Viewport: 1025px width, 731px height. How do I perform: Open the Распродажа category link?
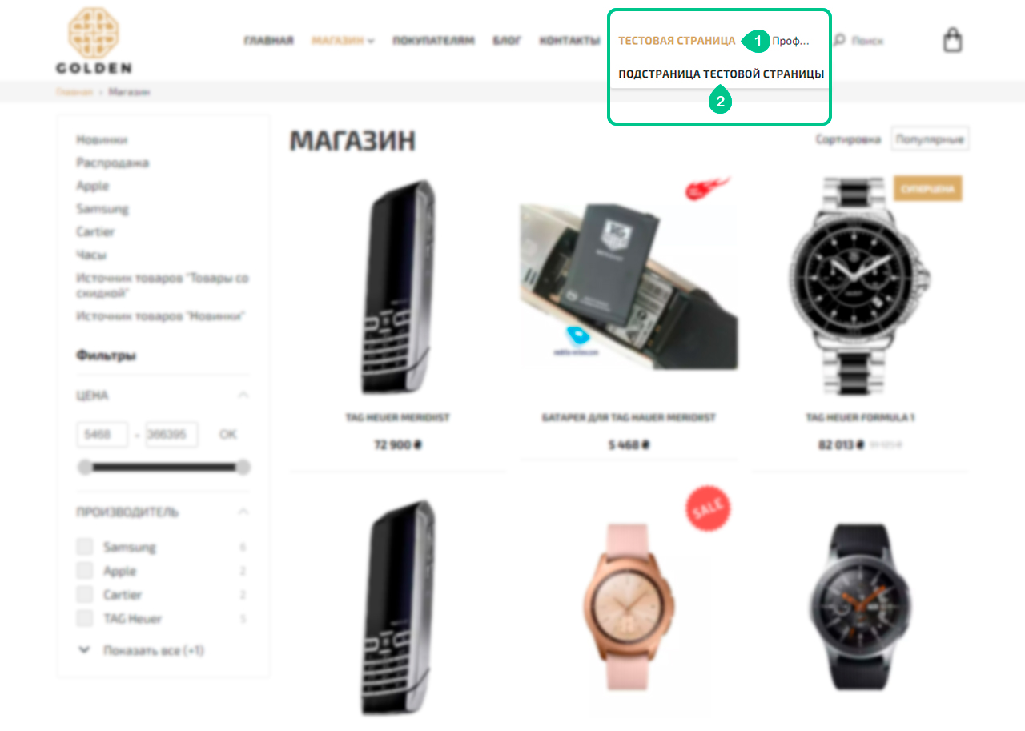113,163
